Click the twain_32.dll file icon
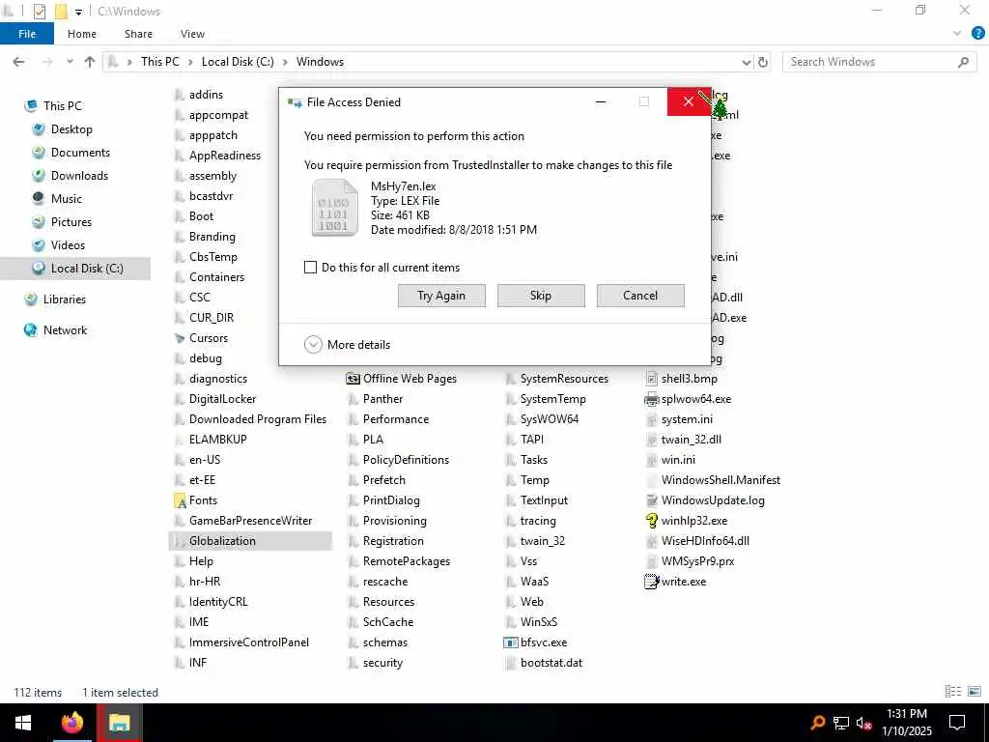This screenshot has height=742, width=989. tap(652, 440)
